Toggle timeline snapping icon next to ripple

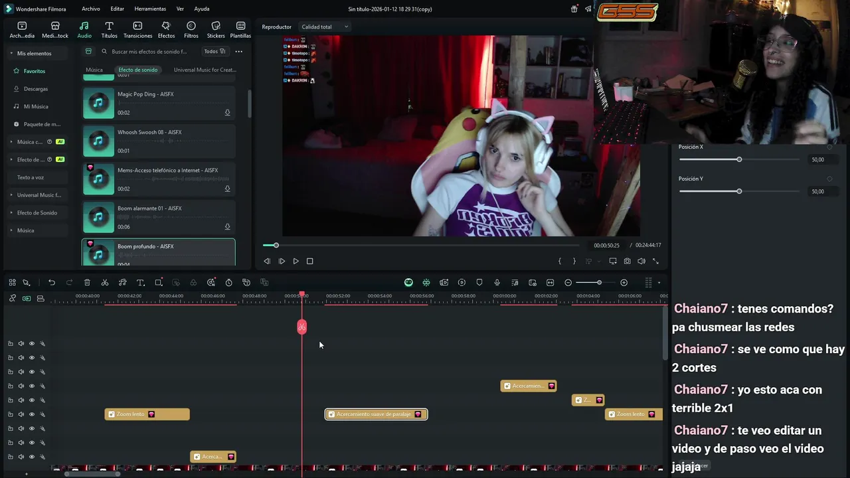point(426,283)
